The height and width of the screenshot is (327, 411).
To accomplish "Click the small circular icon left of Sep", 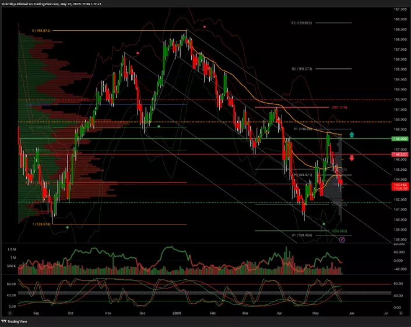I will 10,313.
